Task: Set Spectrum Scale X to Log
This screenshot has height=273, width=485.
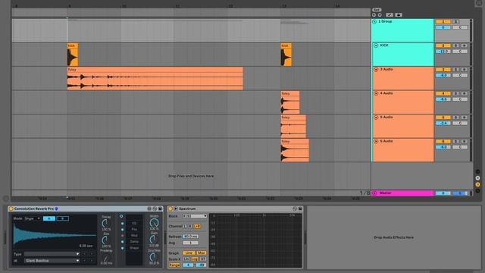Action: [194, 259]
